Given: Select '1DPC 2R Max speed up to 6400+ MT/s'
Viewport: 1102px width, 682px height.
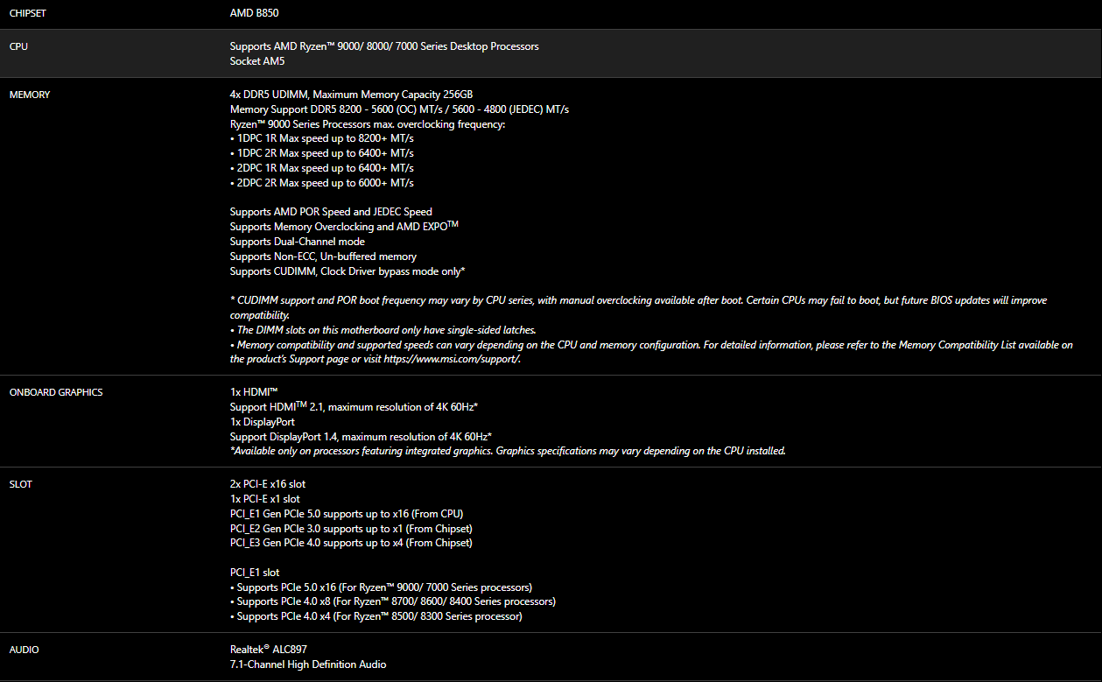Looking at the screenshot, I should (322, 153).
